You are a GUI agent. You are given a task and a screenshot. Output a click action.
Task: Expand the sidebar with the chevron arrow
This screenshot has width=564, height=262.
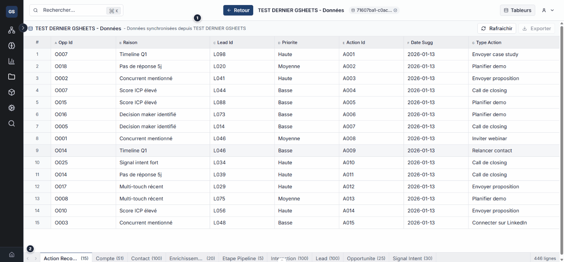[23, 28]
